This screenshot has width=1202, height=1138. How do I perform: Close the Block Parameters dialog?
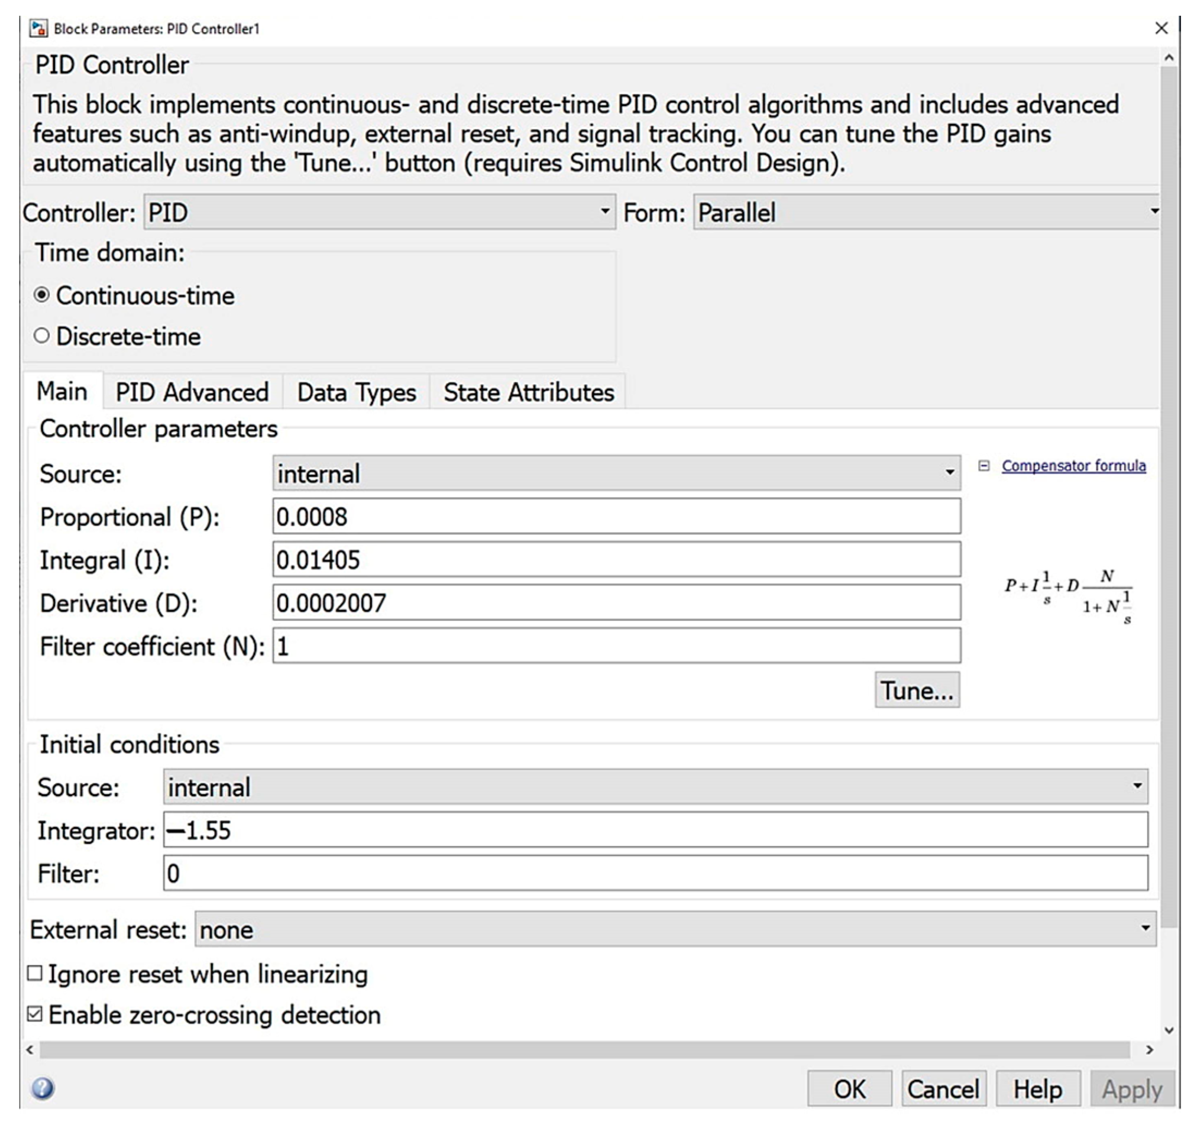[1161, 28]
